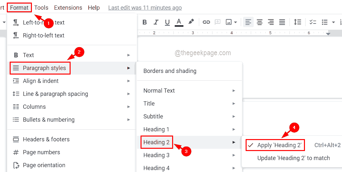Click the Page numbers hash icon
The width and height of the screenshot is (342, 172).
(x=16, y=152)
